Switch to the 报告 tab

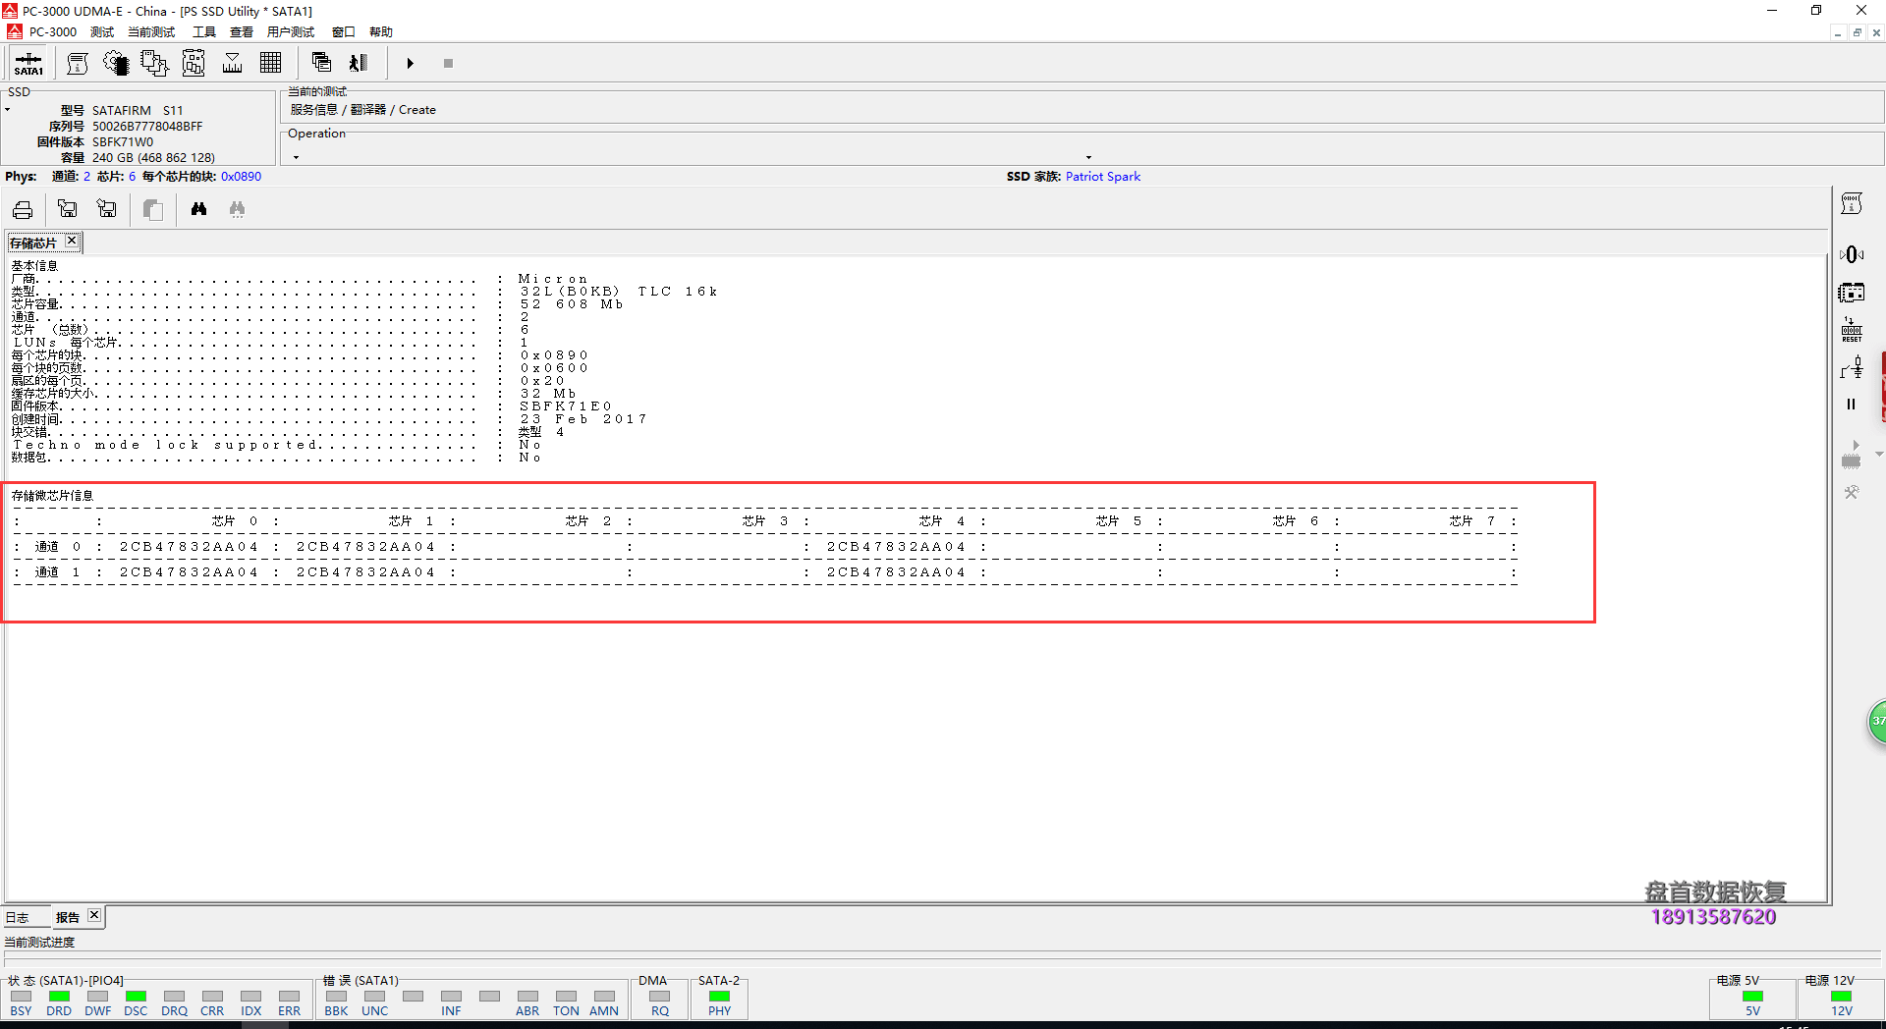coord(68,918)
